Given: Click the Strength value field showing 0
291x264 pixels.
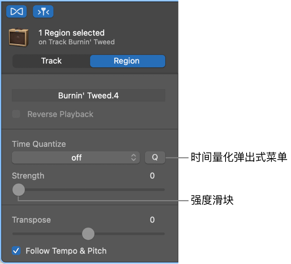Looking at the screenshot, I should 152,176.
